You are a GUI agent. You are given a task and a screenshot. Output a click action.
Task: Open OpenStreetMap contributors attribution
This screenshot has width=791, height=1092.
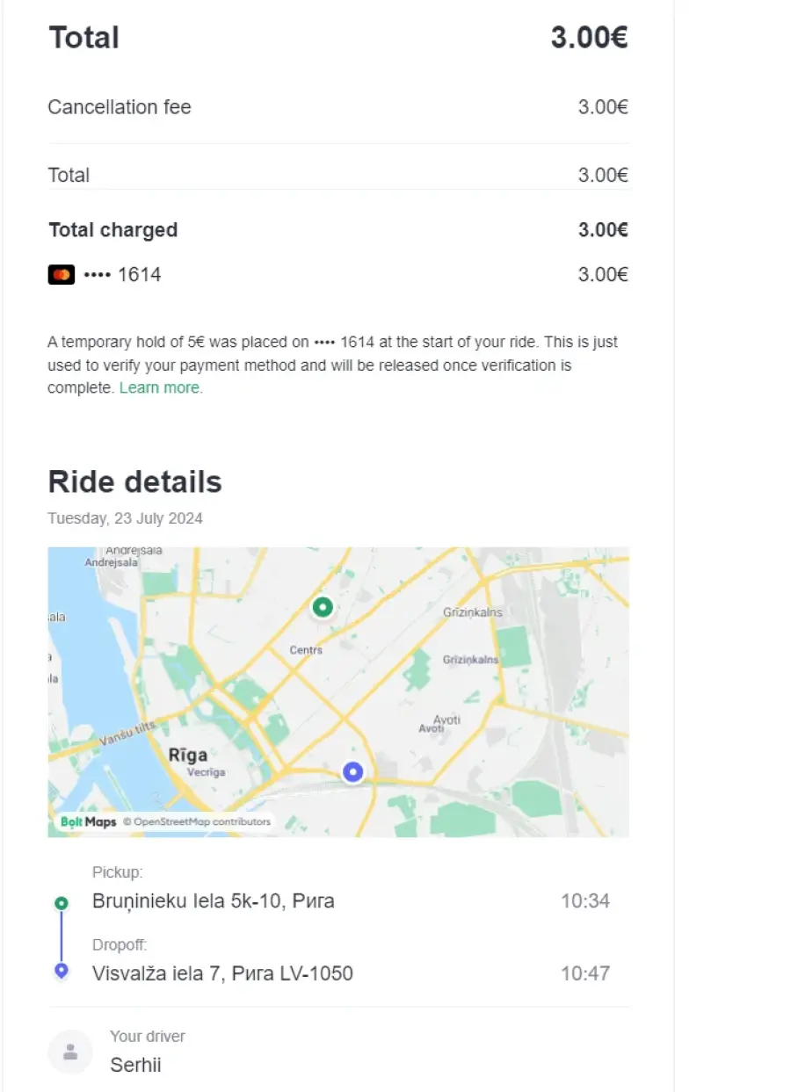coord(197,822)
